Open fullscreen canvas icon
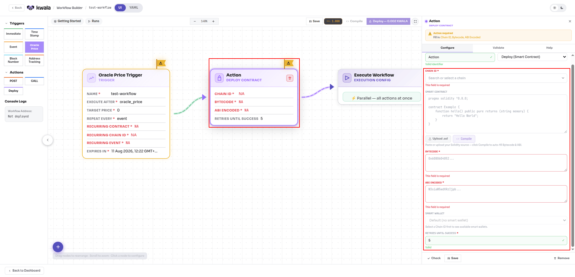The image size is (575, 277). pyautogui.click(x=415, y=21)
